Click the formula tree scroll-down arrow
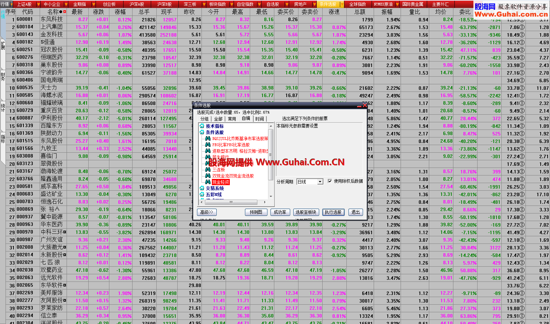550x324 pixels. coord(271,196)
